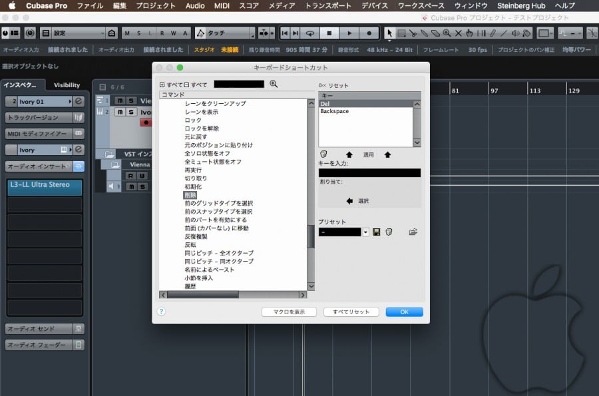The width and height of the screenshot is (599, 396).
Task: Click the command list horizontal scrollbar thumb
Action: (203, 295)
